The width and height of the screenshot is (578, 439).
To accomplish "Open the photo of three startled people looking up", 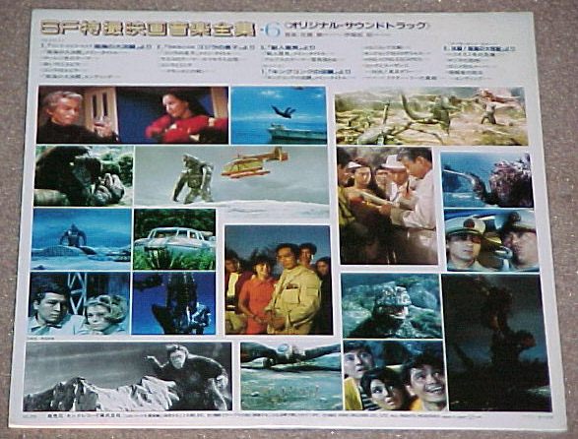I will pyautogui.click(x=395, y=375).
